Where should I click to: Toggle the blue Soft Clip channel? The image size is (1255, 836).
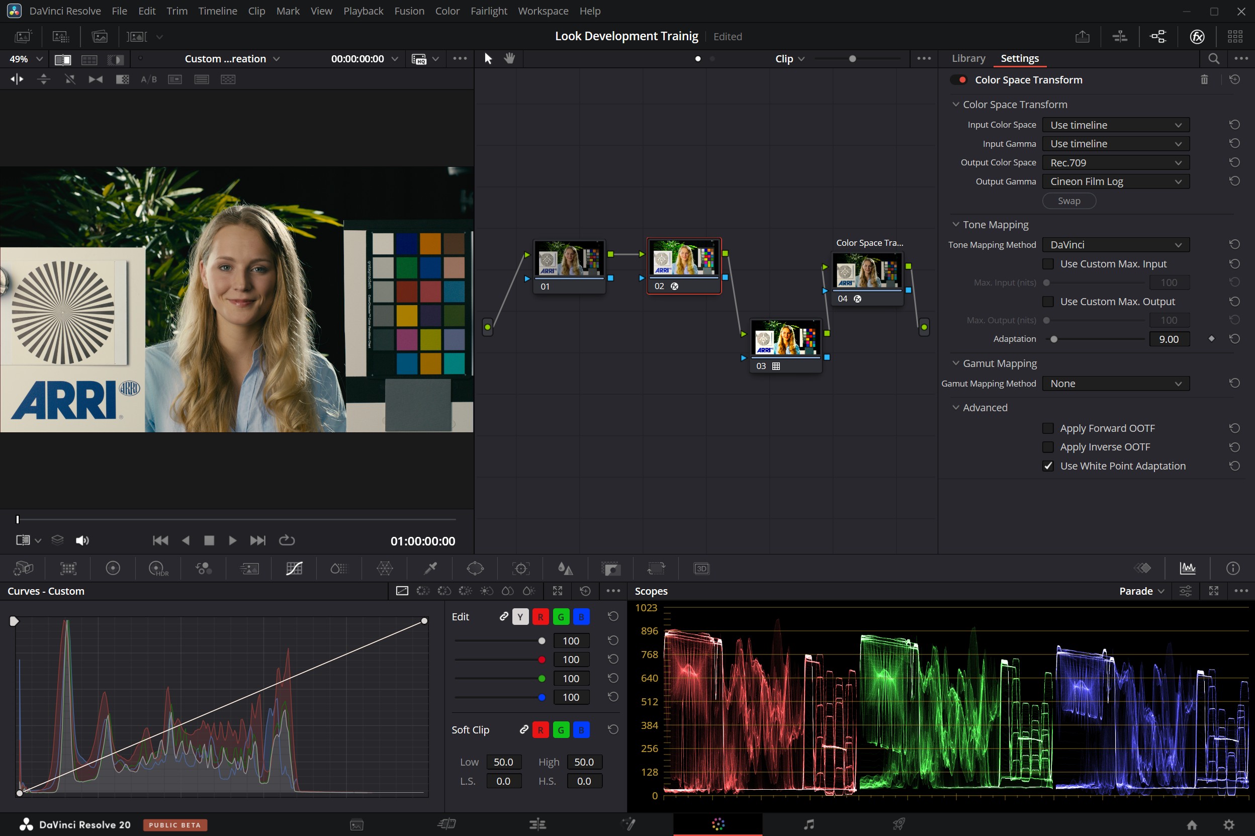(581, 730)
